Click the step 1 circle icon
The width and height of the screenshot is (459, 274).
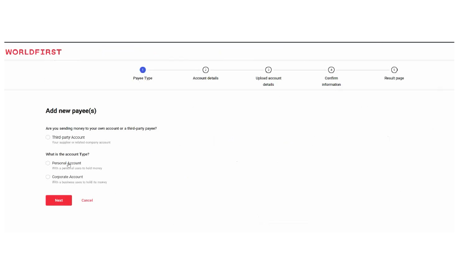[143, 70]
